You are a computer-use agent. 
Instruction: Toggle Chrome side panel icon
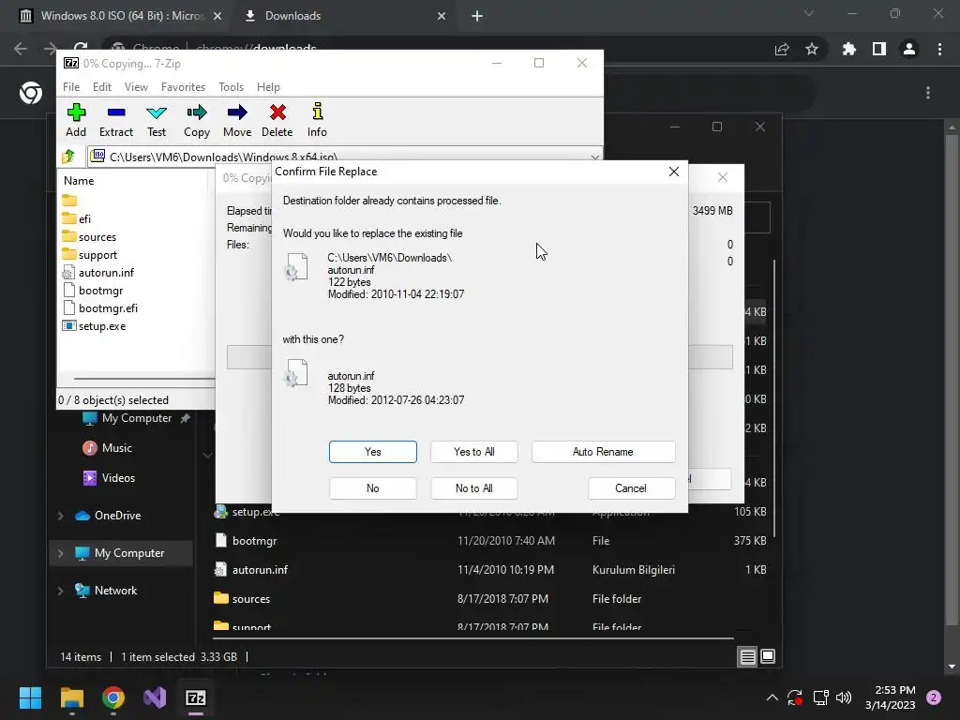(x=879, y=49)
